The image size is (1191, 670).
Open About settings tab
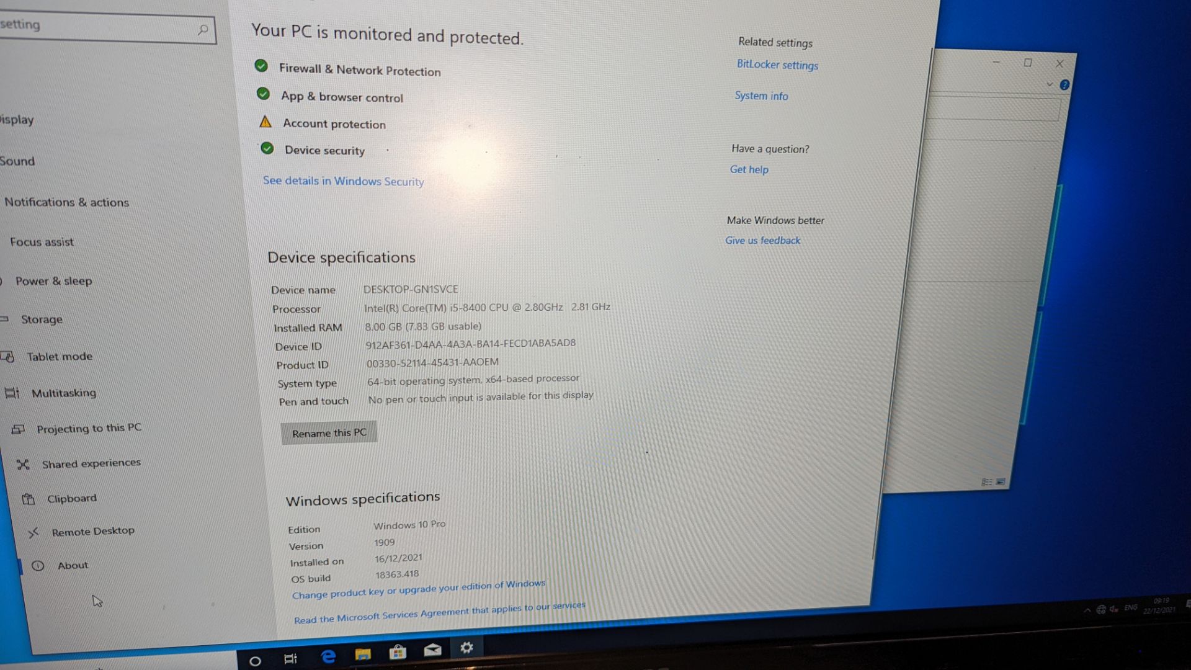coord(73,565)
